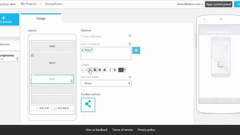Select the large font size button

(90, 70)
